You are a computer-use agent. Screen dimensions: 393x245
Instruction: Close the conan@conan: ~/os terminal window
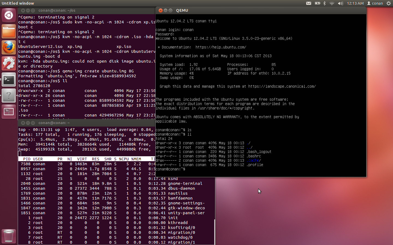coord(23,10)
